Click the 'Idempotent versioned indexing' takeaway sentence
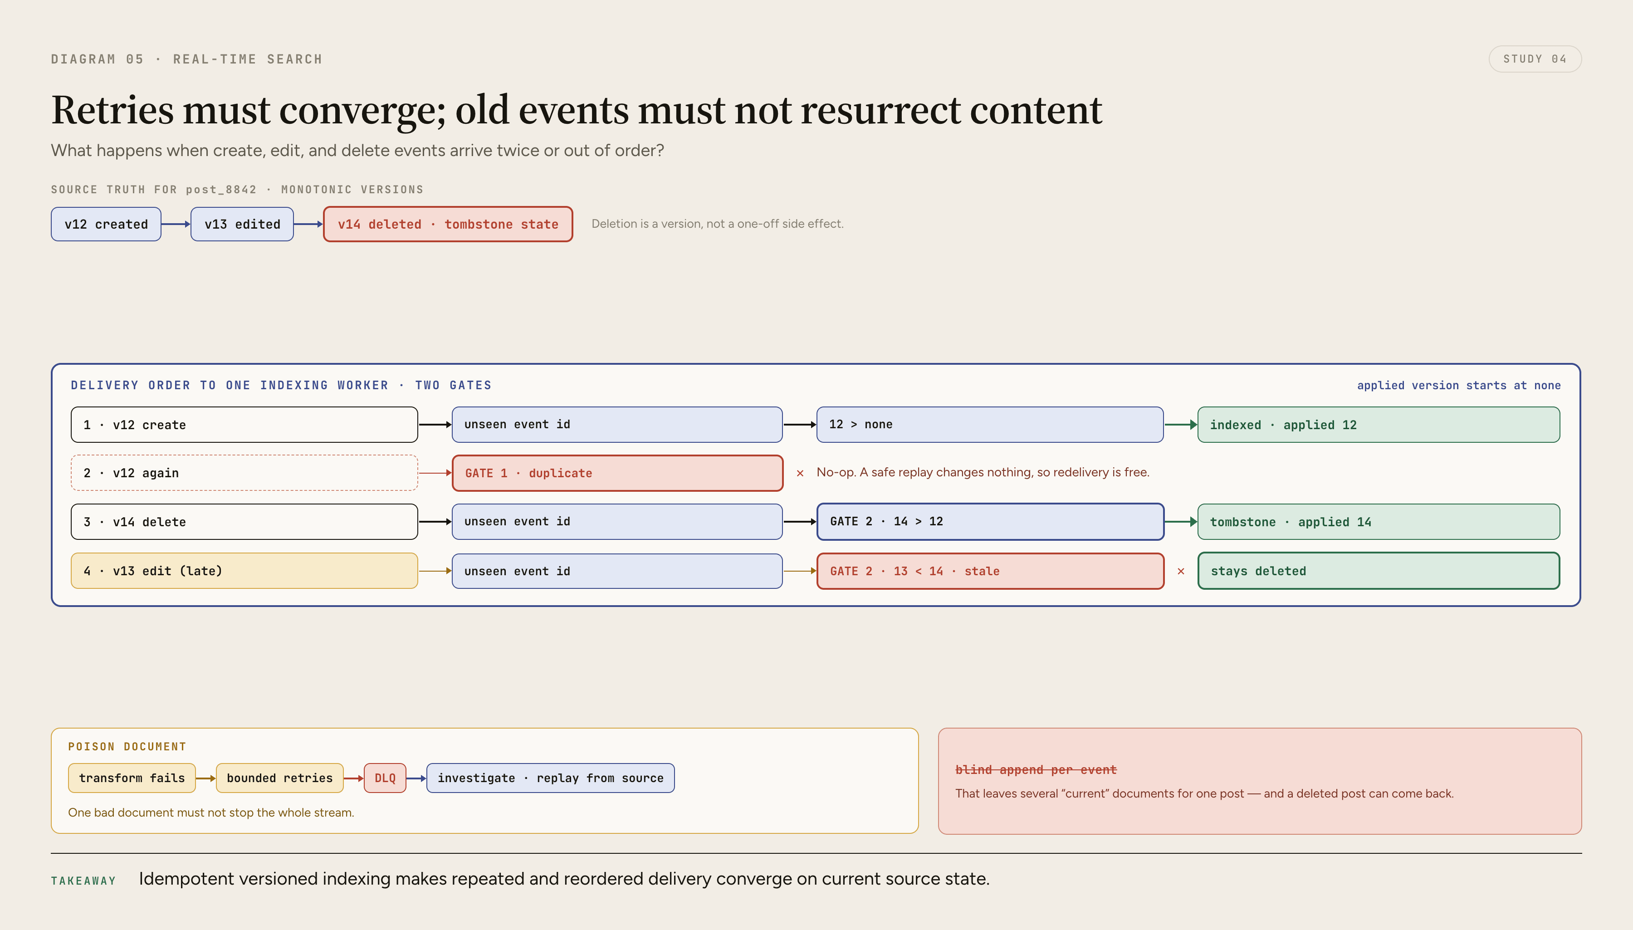Viewport: 1633px width, 930px height. 564,879
